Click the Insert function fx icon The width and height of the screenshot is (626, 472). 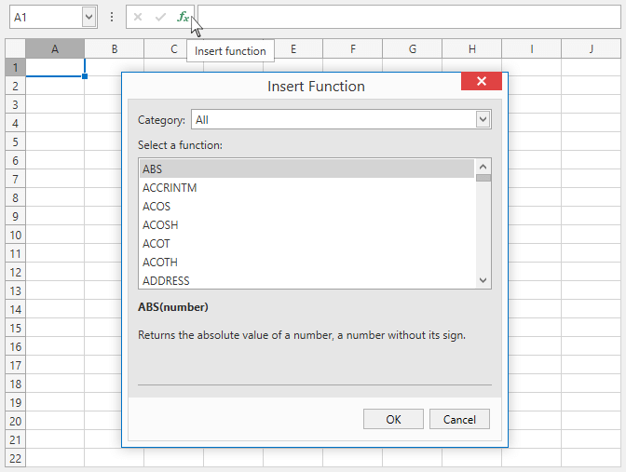[x=184, y=17]
